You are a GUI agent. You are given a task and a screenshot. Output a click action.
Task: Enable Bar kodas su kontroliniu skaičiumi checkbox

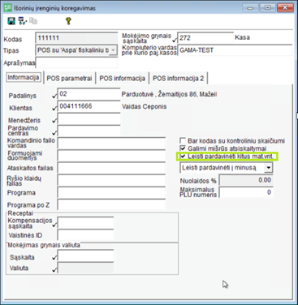[183, 140]
